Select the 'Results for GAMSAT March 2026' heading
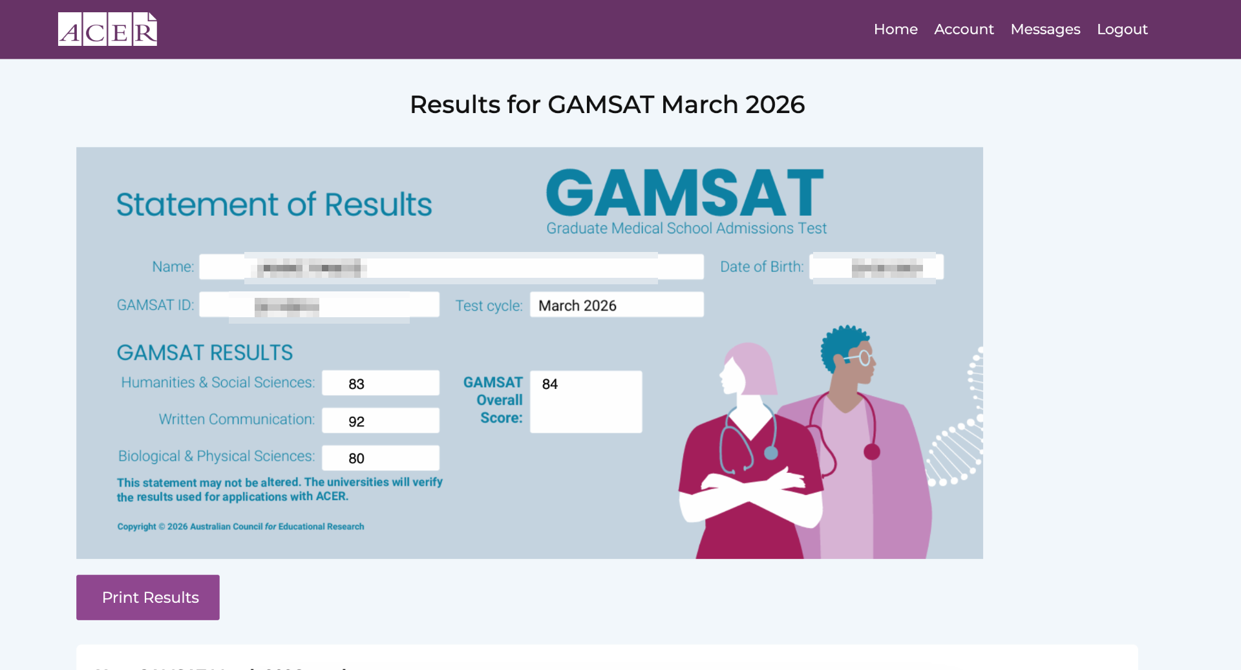Viewport: 1241px width, 670px height. pos(607,104)
